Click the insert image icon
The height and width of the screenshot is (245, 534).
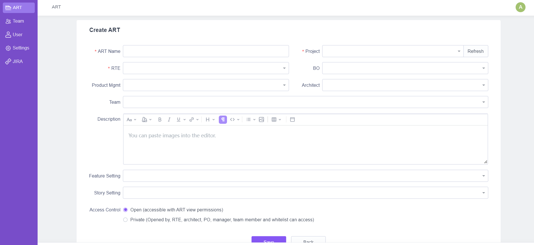coord(261,120)
